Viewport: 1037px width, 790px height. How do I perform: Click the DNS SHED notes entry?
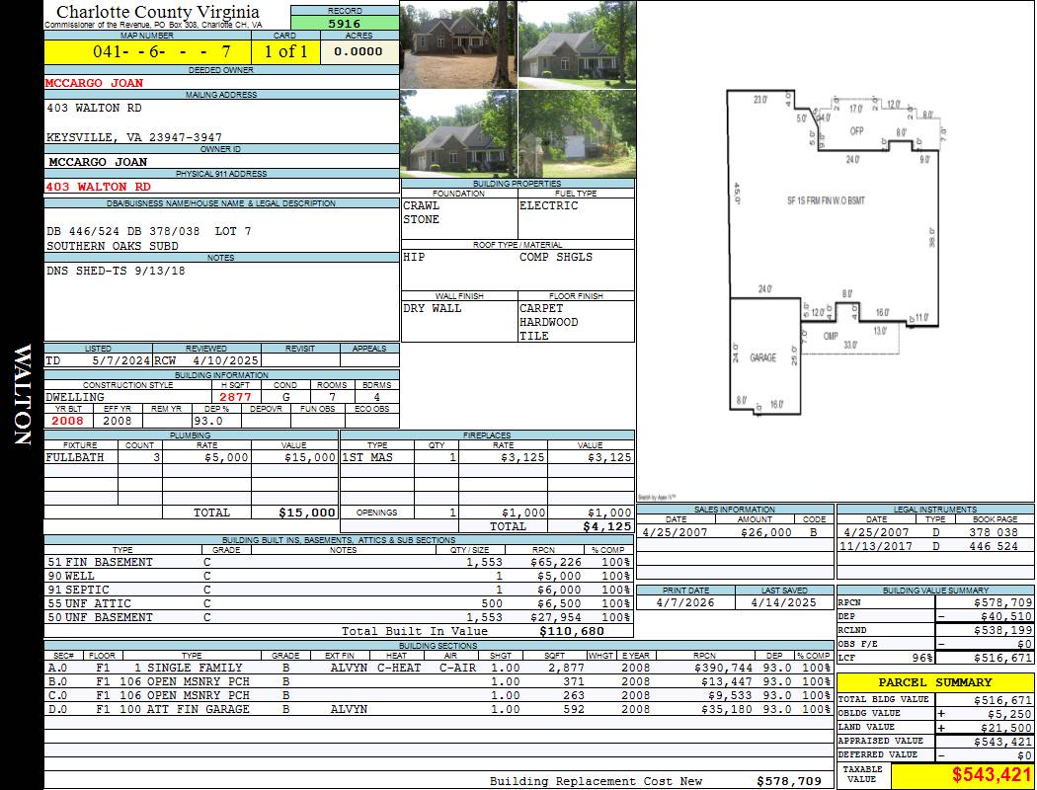pyautogui.click(x=116, y=271)
